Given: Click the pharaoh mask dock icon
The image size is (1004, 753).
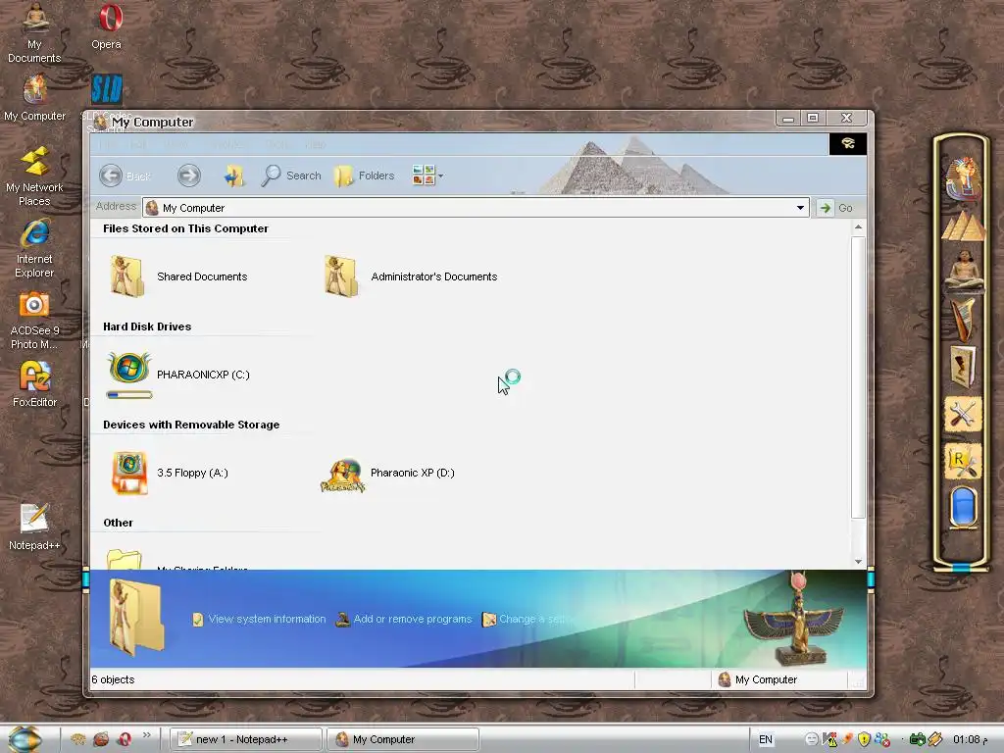Looking at the screenshot, I should 963,178.
